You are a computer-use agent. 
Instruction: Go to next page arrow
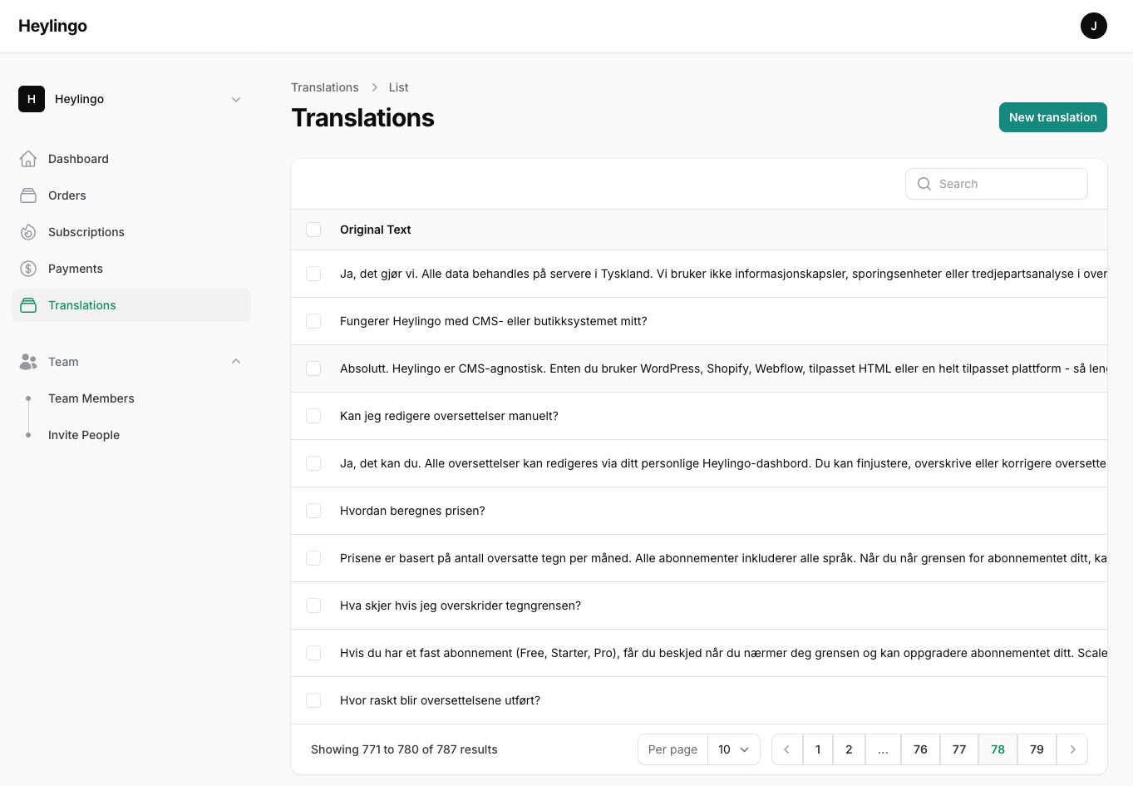coord(1072,749)
